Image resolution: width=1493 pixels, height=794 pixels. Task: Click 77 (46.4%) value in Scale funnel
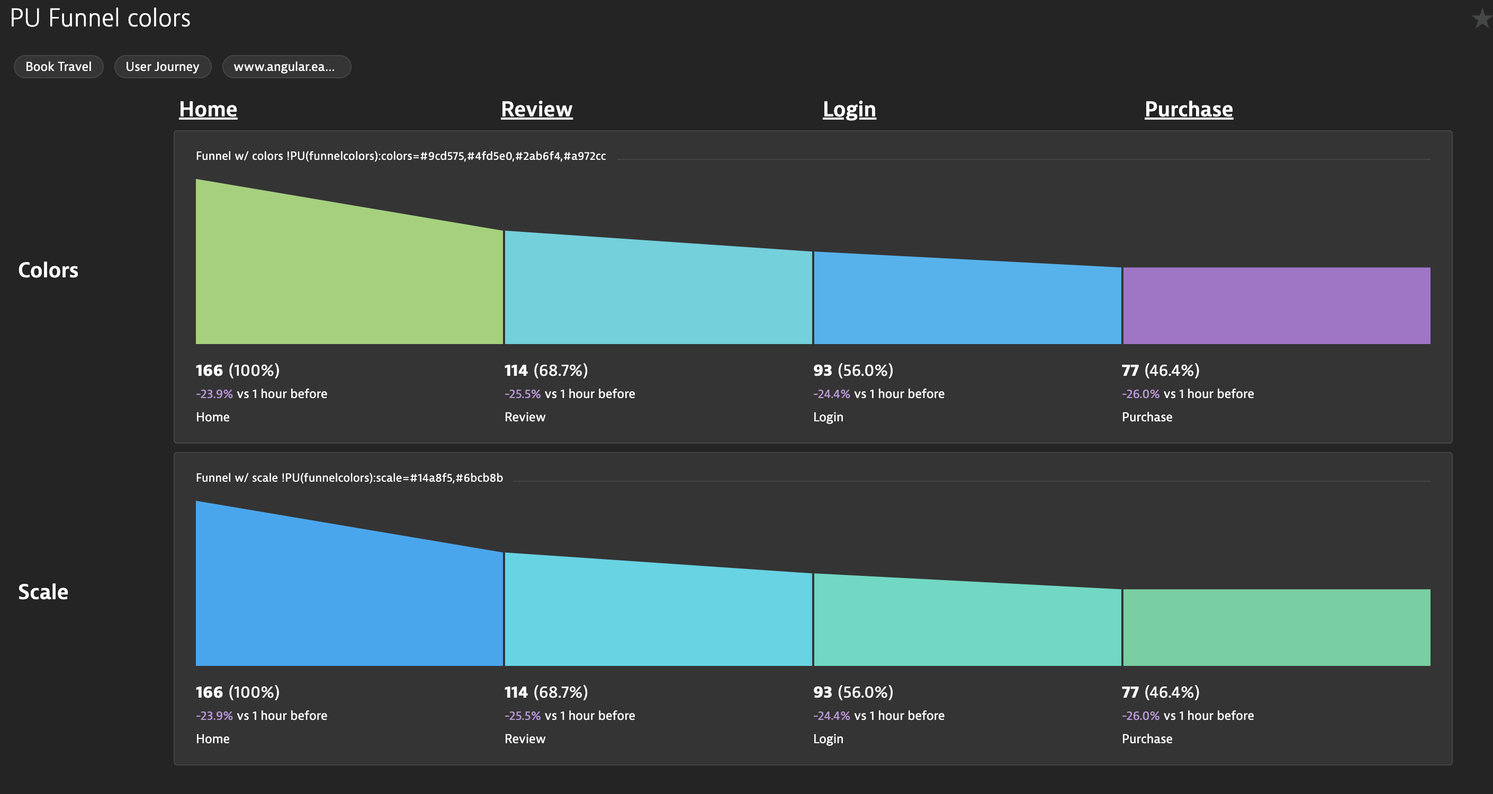coord(1161,692)
